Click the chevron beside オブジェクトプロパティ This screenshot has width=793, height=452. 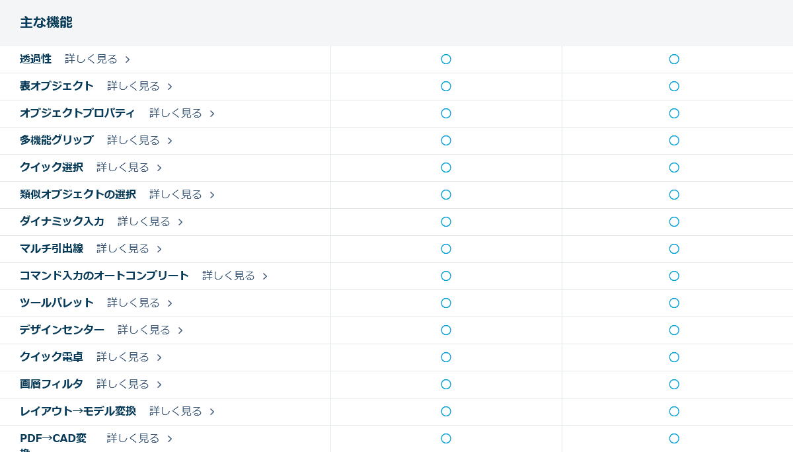(x=212, y=114)
